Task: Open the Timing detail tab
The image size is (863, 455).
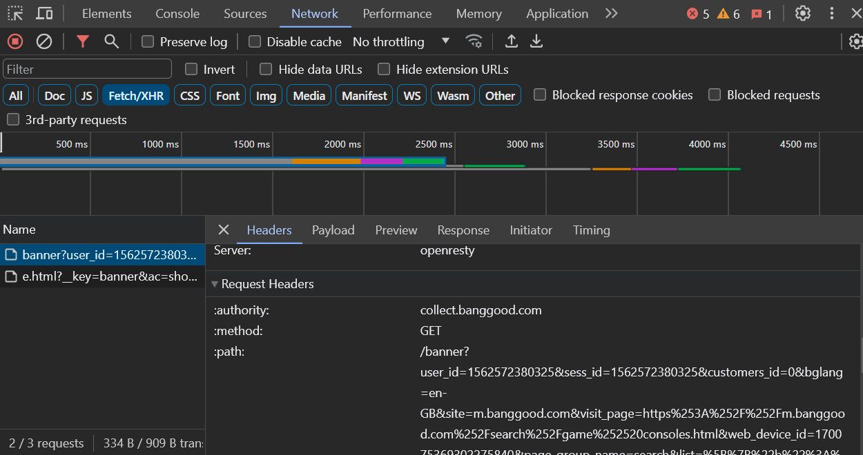Action: [x=592, y=230]
